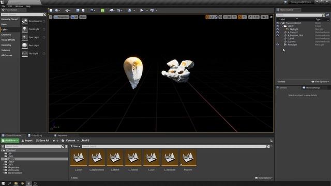Hide the B_Popcorn_FBX mesh in the outliner

tap(278, 36)
